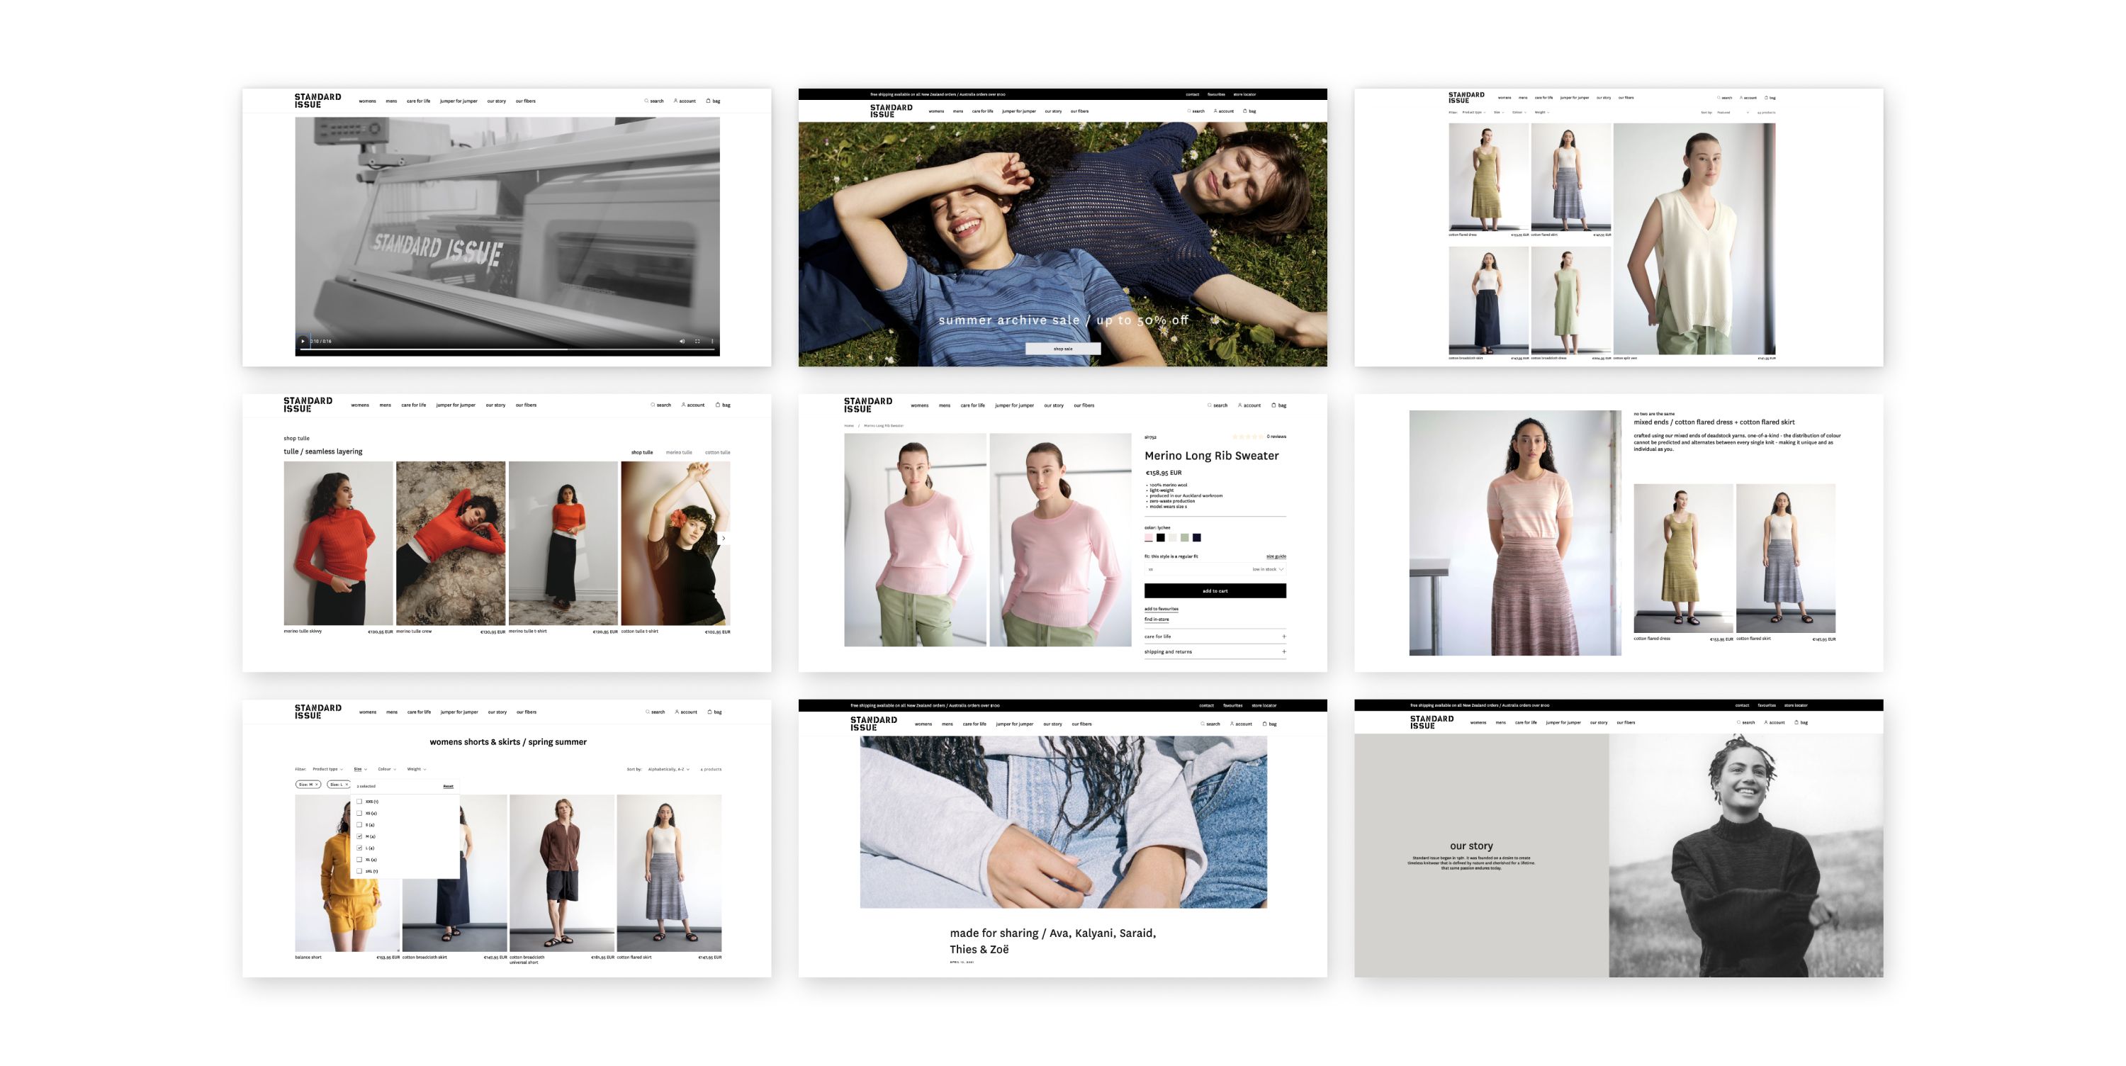2126x1066 pixels.
Task: Click the black 'add to cart' button
Action: coord(1215,590)
